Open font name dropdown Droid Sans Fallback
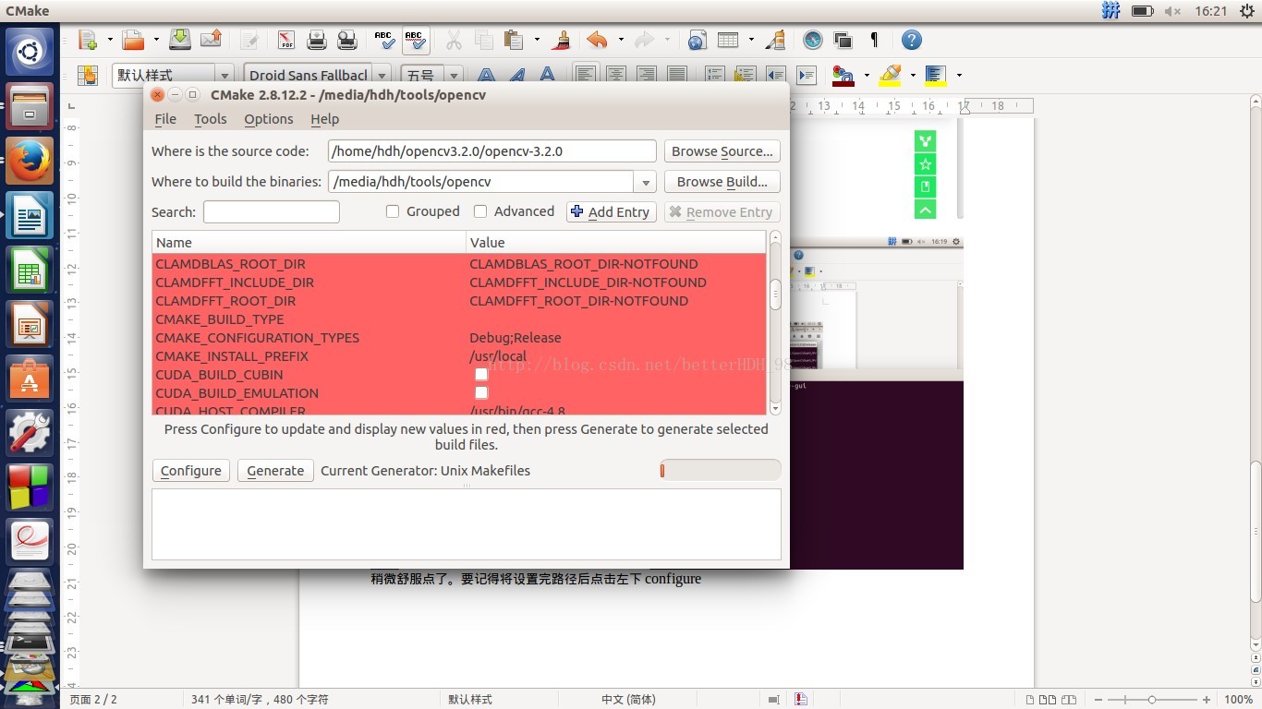This screenshot has width=1262, height=709. pyautogui.click(x=382, y=75)
